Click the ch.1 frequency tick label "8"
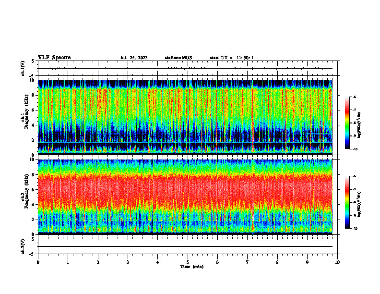380x294 pixels. [x=34, y=95]
